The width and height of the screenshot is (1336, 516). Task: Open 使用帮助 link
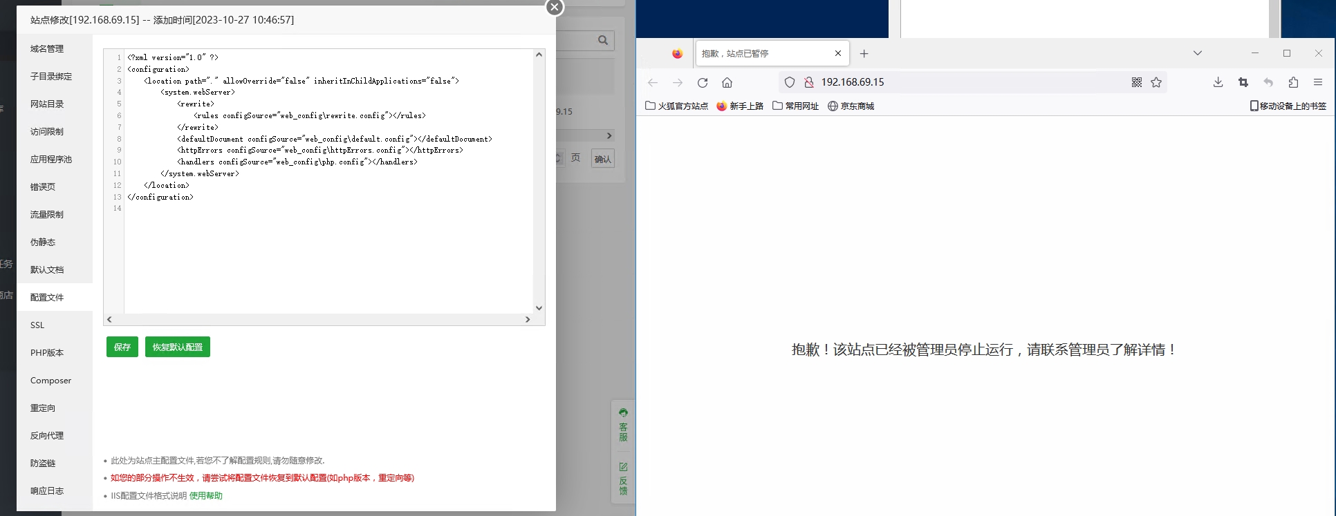206,495
